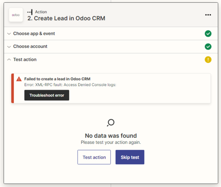221x187 pixels.
Task: Click the Odoo app logo icon
Action: [x=16, y=15]
